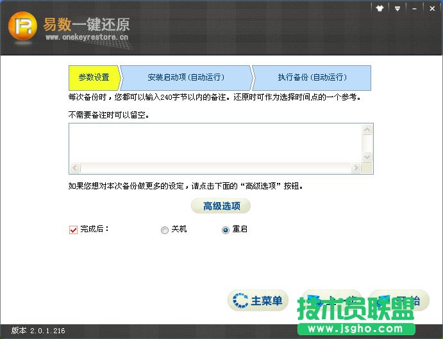Click the note box scroll down arrow
This screenshot has width=443, height=339.
point(367,157)
